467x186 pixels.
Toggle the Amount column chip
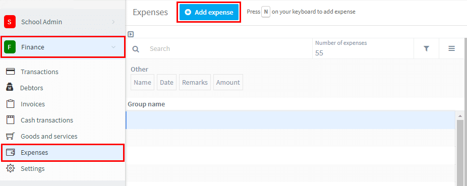tap(228, 83)
